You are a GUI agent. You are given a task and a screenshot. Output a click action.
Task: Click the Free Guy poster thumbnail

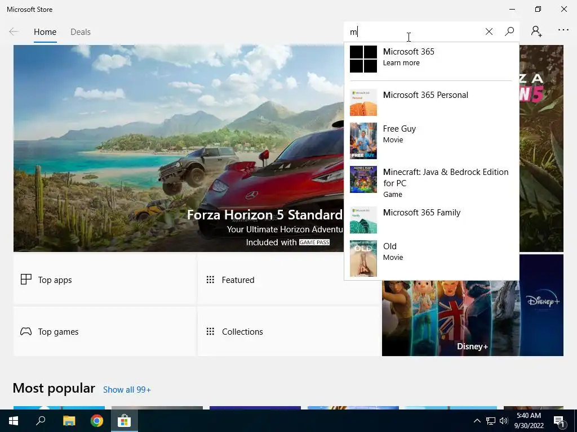coord(363,141)
